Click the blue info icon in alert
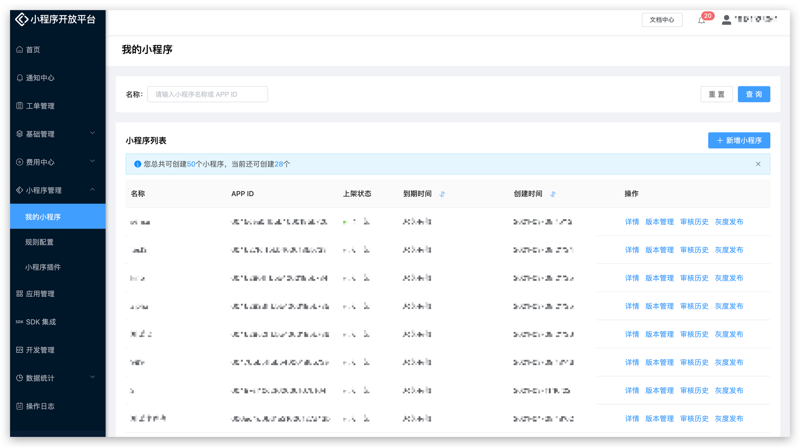This screenshot has height=447, width=800. (x=138, y=164)
